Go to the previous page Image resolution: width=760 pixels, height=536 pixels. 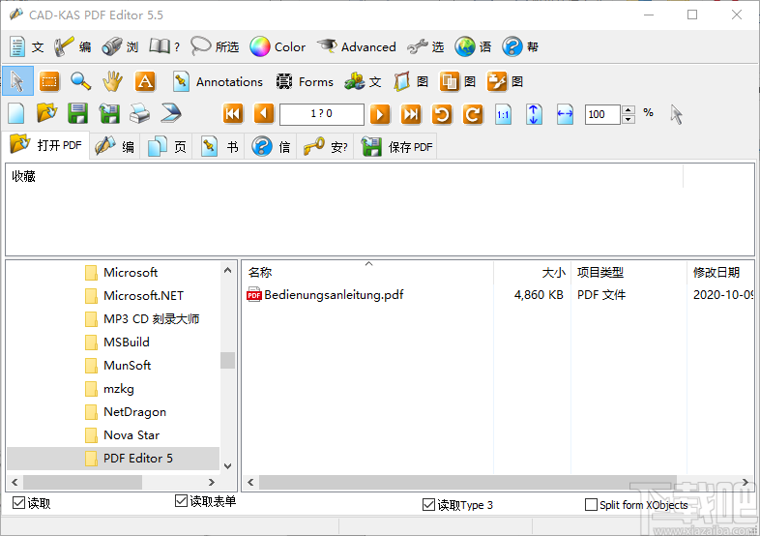(264, 114)
